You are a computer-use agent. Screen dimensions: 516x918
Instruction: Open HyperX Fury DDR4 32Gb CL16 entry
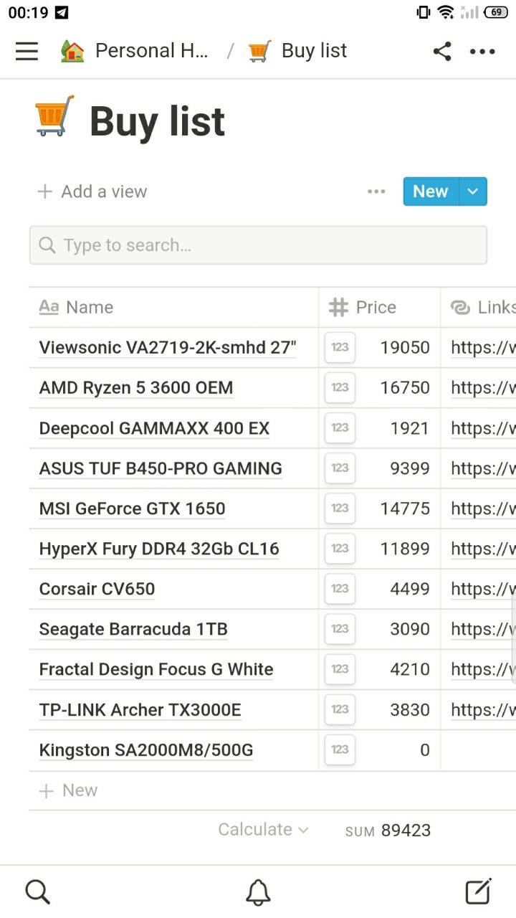[x=159, y=549]
